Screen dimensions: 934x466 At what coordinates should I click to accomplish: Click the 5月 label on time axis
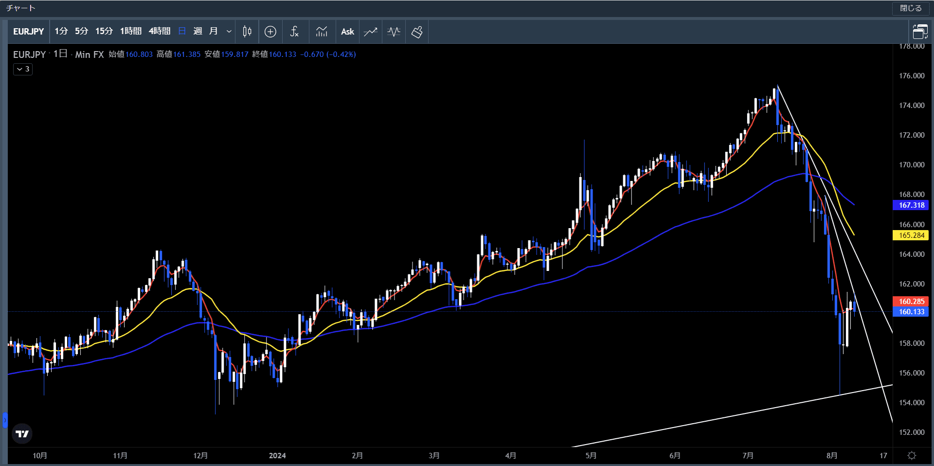591,456
